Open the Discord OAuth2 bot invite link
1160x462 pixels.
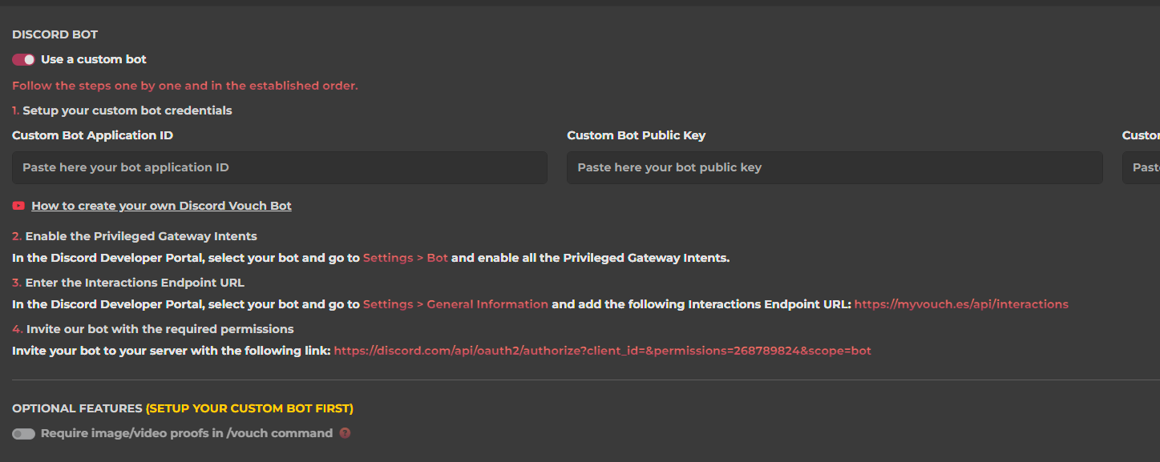coord(602,351)
